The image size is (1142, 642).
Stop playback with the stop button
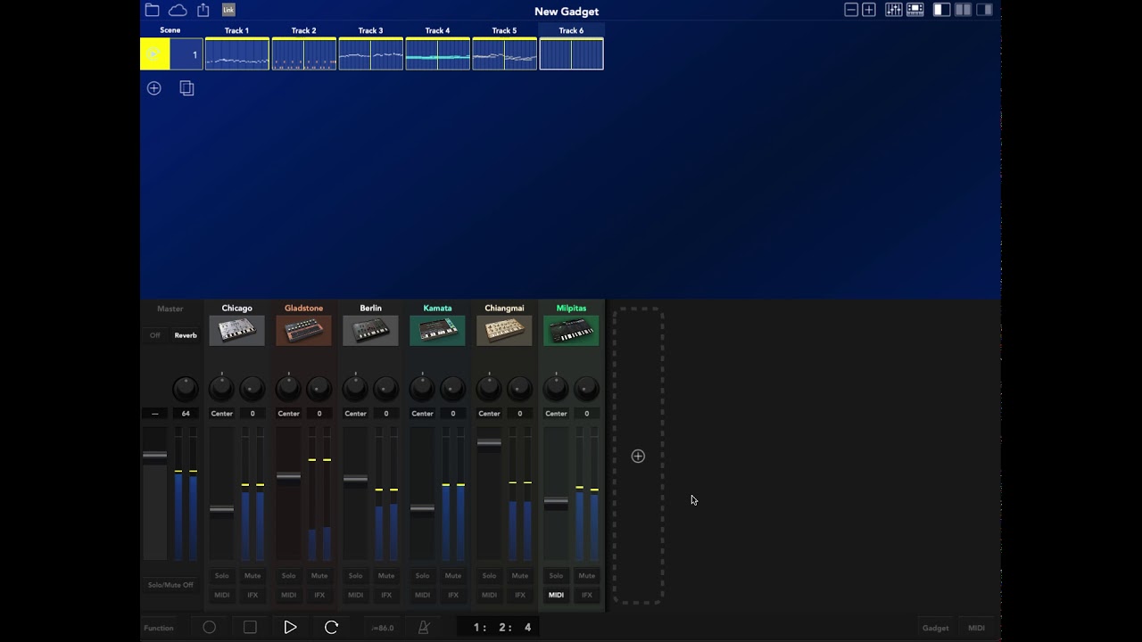[x=250, y=628]
